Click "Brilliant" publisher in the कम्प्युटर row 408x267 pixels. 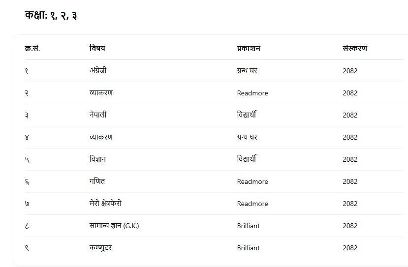(x=249, y=248)
